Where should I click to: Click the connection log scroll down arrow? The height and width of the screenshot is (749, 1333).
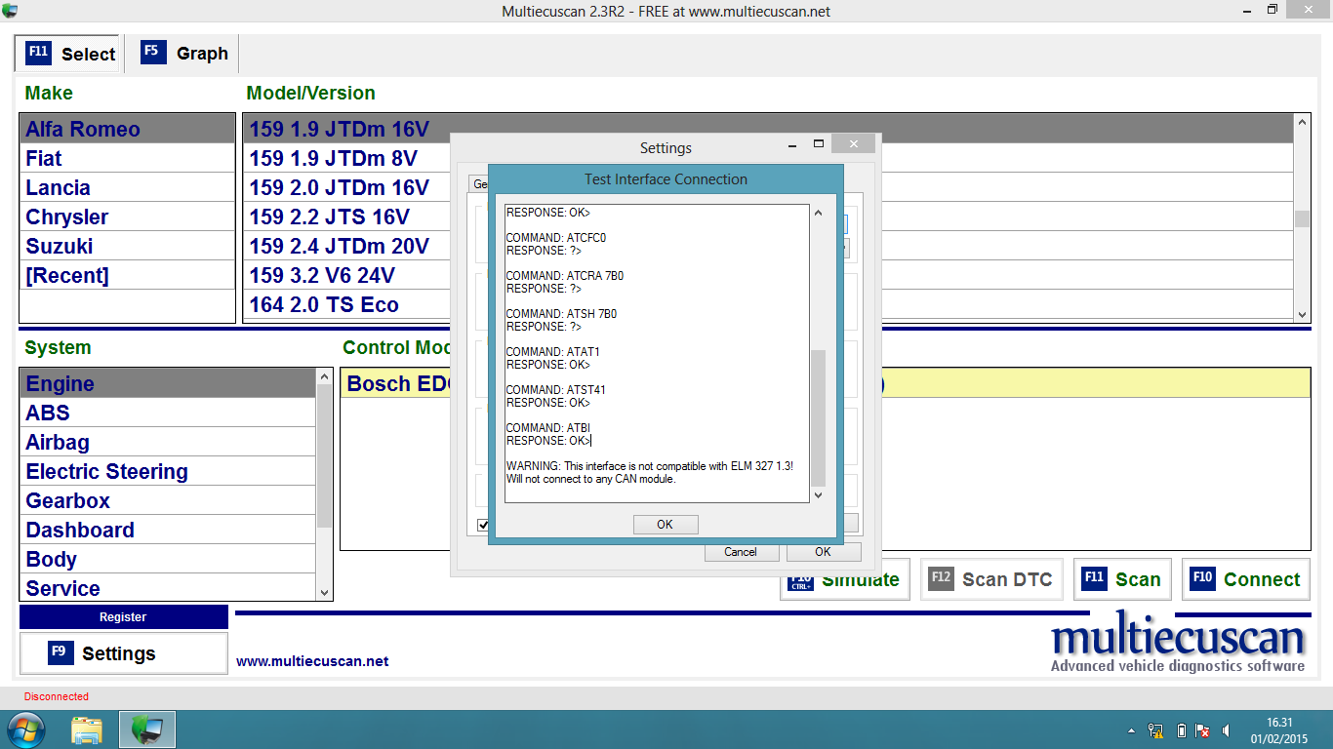tap(818, 495)
